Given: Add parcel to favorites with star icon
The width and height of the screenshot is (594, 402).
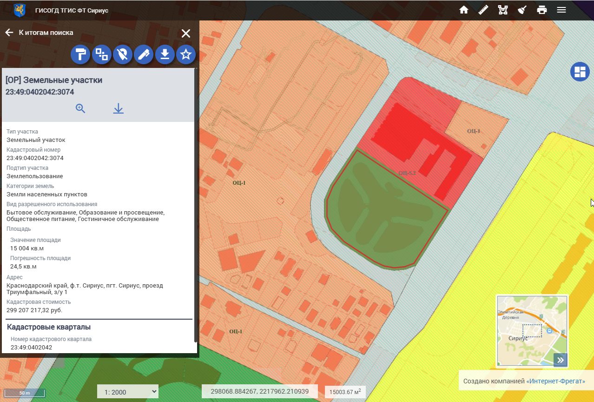Looking at the screenshot, I should point(186,55).
